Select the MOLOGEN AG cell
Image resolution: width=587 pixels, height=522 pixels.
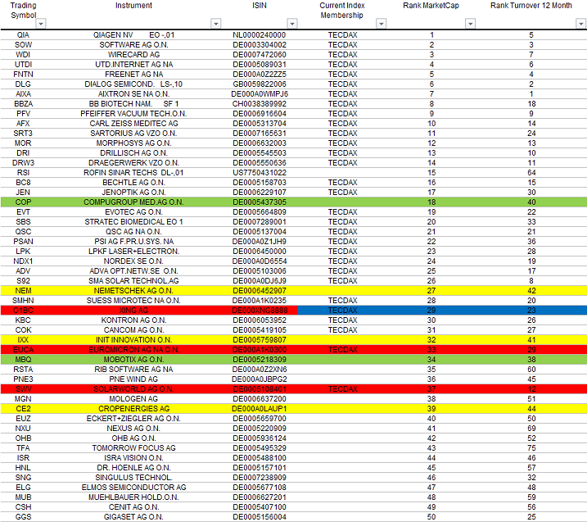[133, 399]
